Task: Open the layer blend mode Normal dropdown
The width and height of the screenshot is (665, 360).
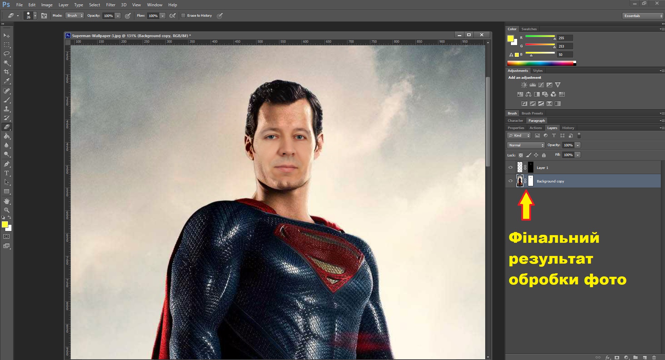Action: (526, 145)
